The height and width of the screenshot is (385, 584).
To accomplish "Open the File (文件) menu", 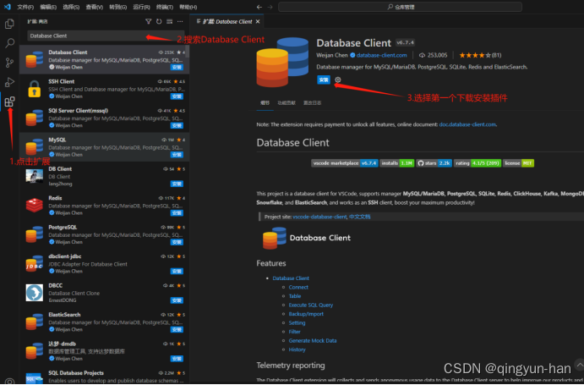I will [x=25, y=7].
